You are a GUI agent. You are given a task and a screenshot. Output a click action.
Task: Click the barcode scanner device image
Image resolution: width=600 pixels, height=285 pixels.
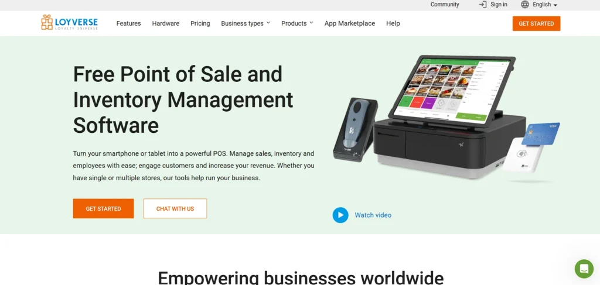coord(354,129)
